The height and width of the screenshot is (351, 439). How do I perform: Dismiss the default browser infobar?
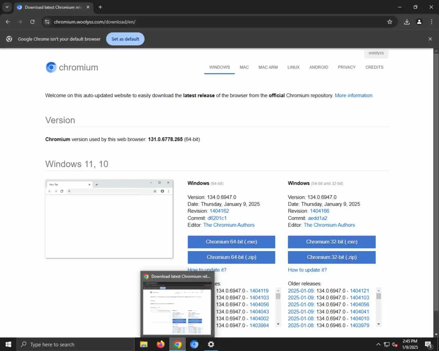pyautogui.click(x=430, y=39)
